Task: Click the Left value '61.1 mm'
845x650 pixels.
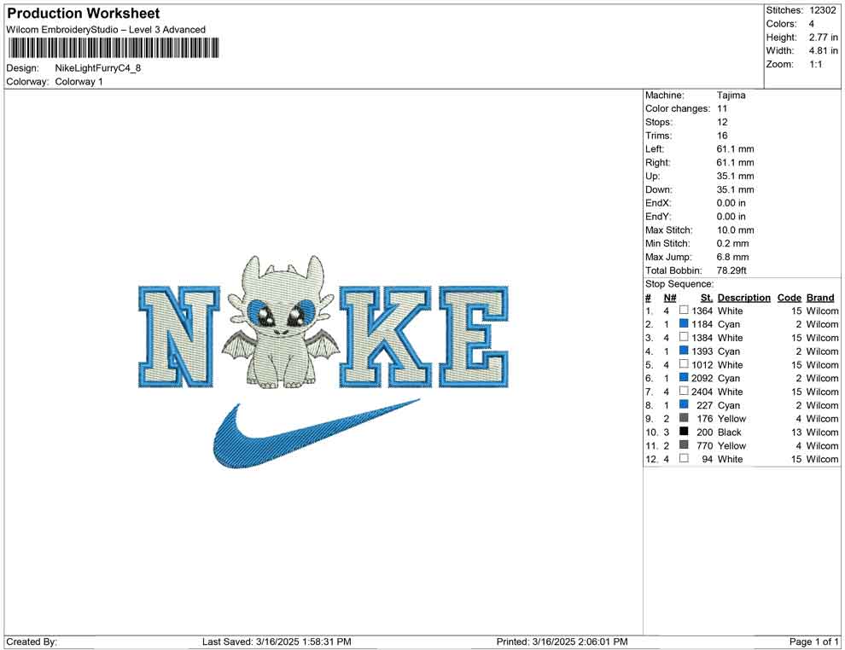Action: 736,149
